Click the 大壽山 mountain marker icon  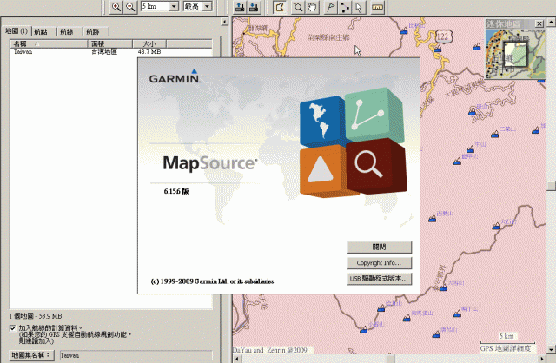click(443, 287)
